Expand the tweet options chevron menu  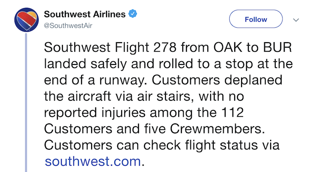296,20
